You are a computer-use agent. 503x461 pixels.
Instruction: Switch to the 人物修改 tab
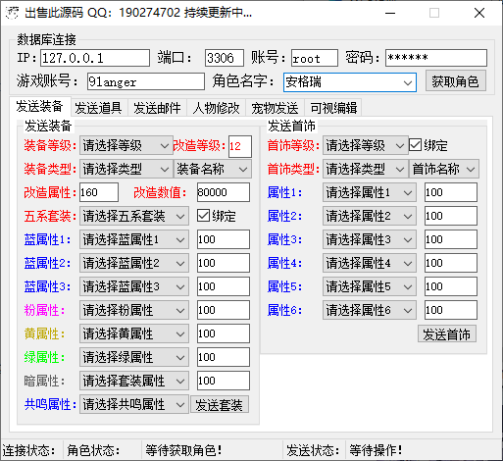[x=216, y=108]
